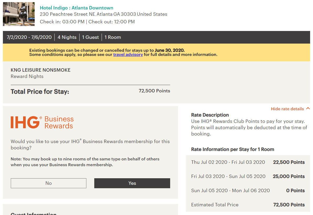Image resolution: width=313 pixels, height=215 pixels.
Task: Open the travel advisory link
Action: 128,55
